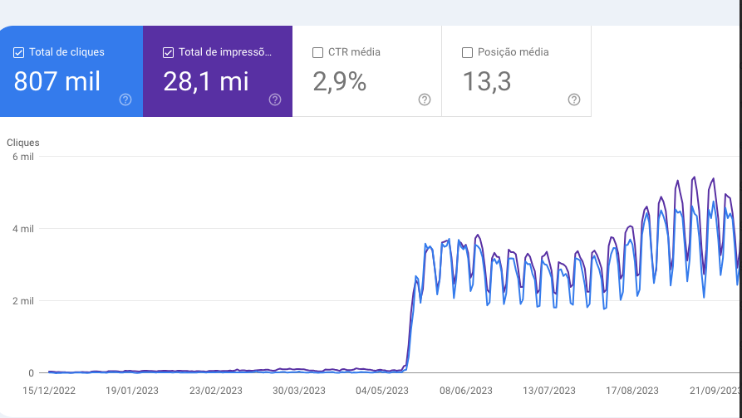Image resolution: width=742 pixels, height=418 pixels.
Task: Open help icon on Total de cliques card
Action: 125,100
